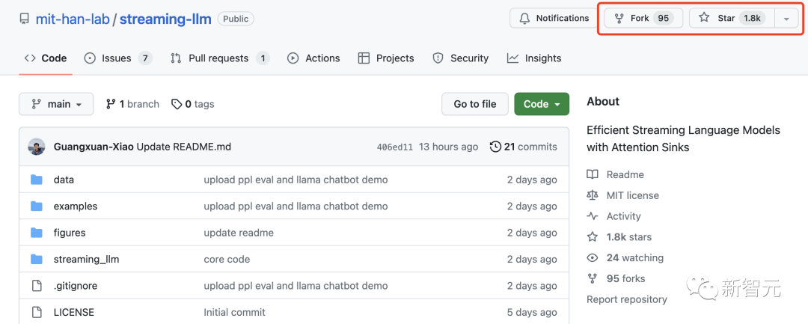Open the Report repository link
This screenshot has height=324, width=808.
pyautogui.click(x=626, y=299)
